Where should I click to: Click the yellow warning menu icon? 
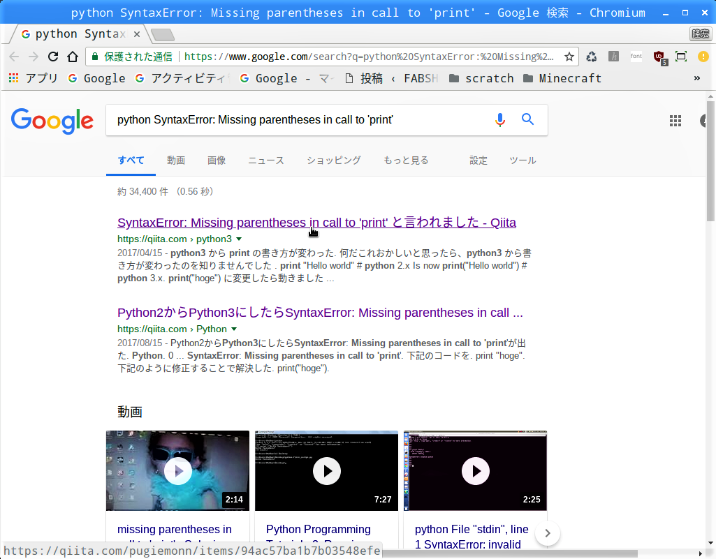click(x=703, y=57)
